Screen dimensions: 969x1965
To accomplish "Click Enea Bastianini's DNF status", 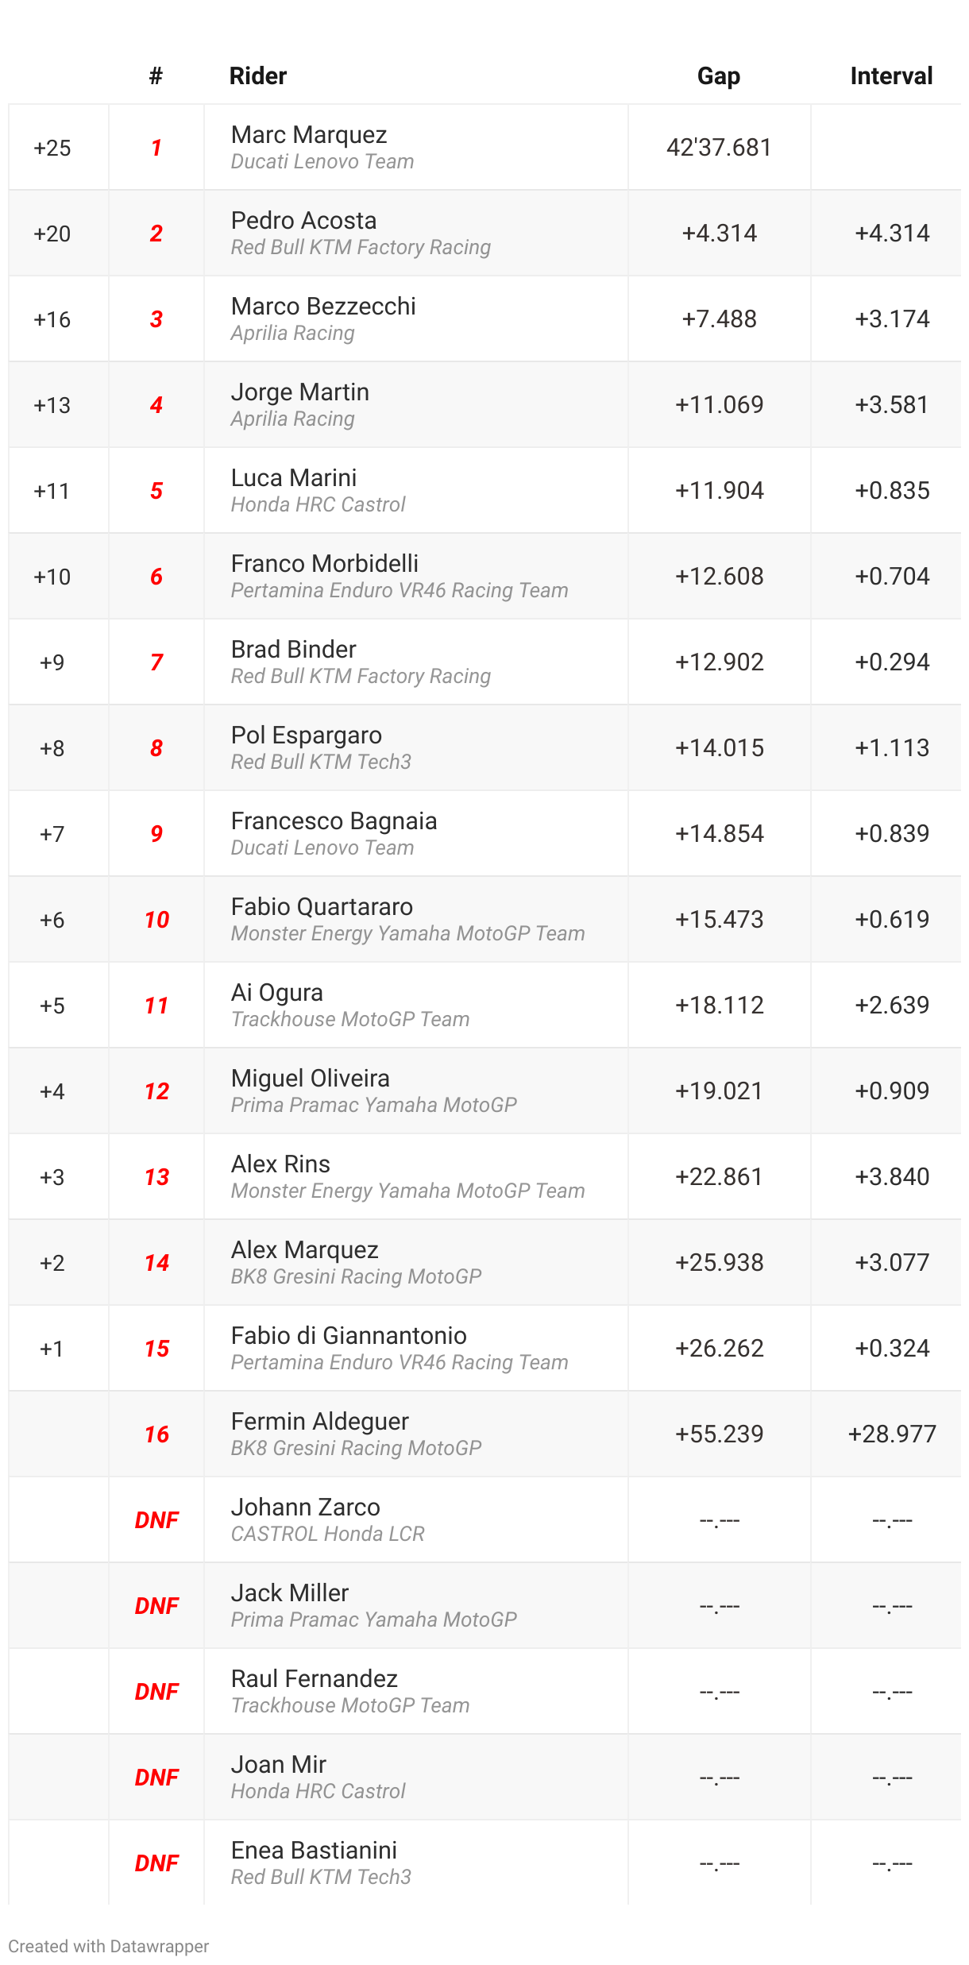I will tap(156, 1863).
